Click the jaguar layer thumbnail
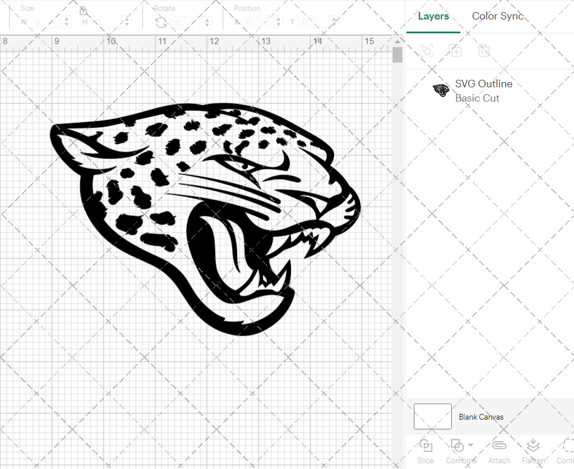The height and width of the screenshot is (469, 574). point(441,91)
